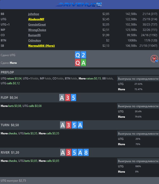Viewport: 159px width, 184px height.
Task: Click 'Hero calls $0,85' river action
Action: tap(49, 161)
